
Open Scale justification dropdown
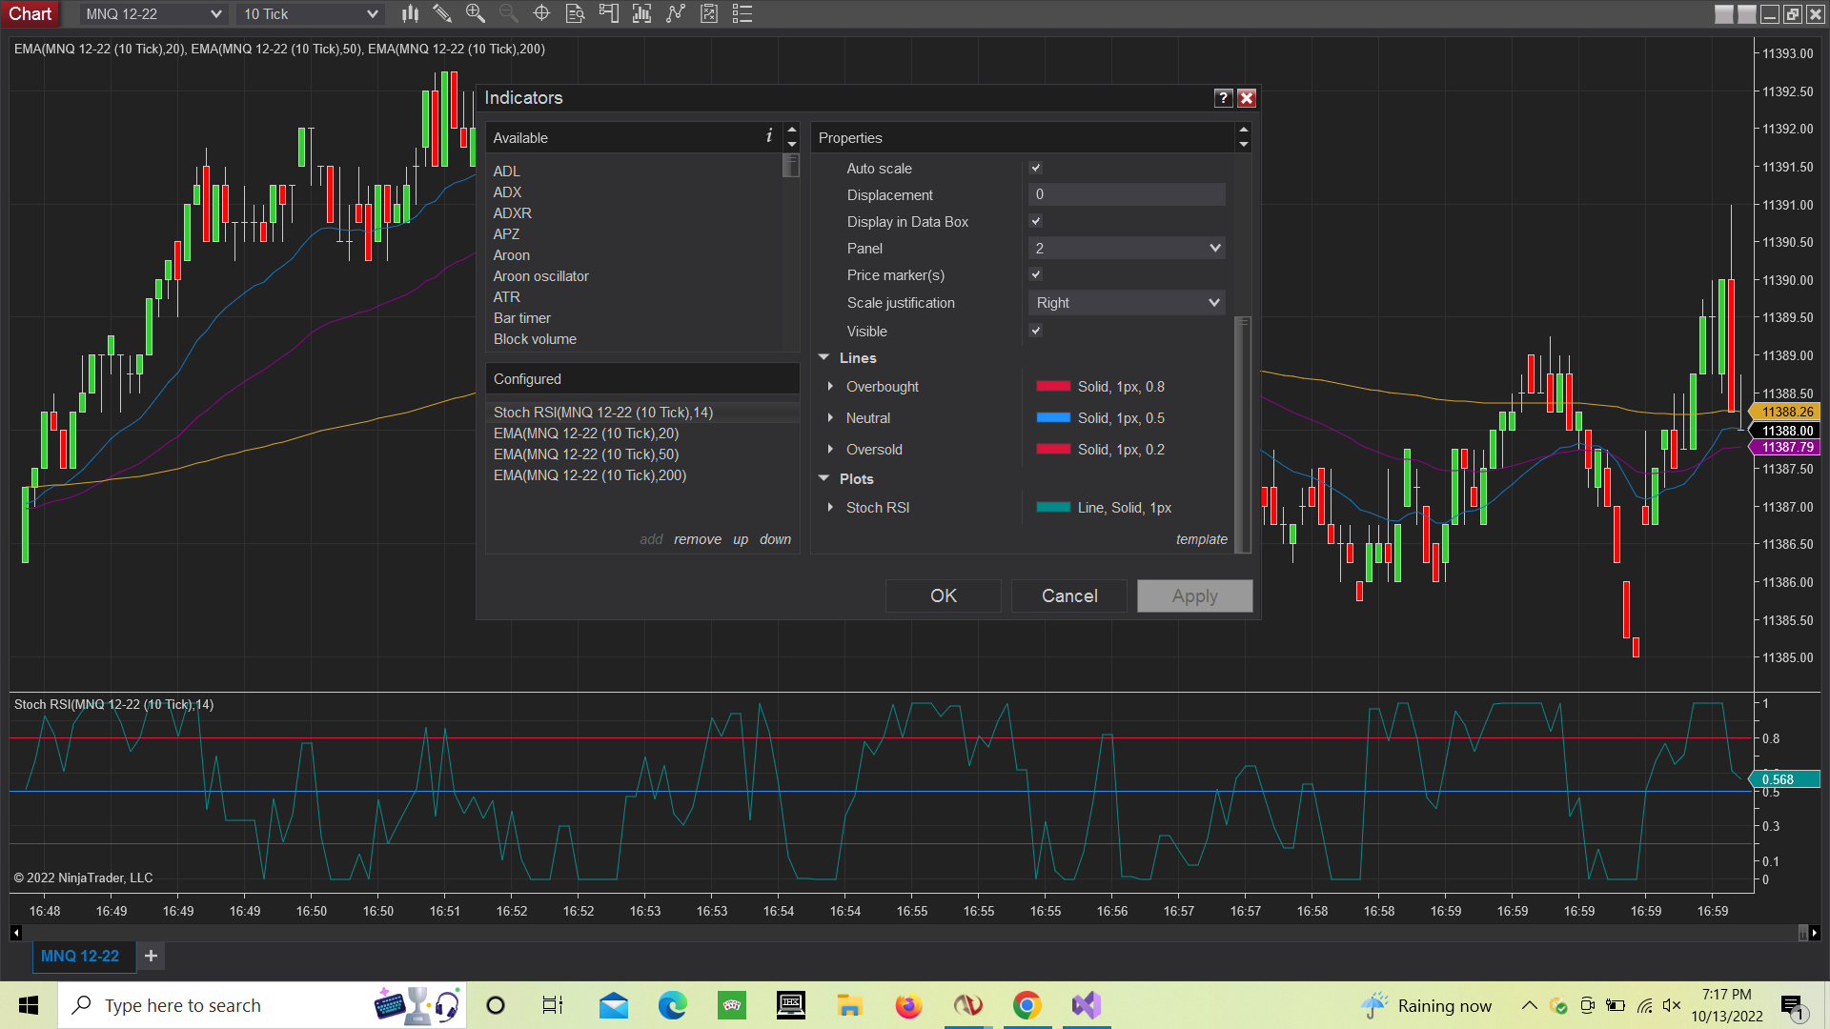pyautogui.click(x=1127, y=302)
